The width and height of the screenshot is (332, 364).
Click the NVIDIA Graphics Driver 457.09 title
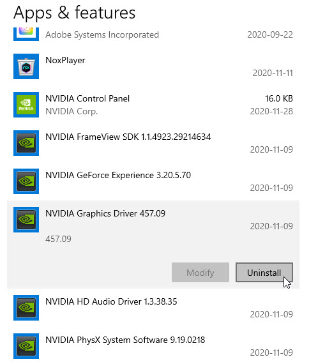pos(105,213)
